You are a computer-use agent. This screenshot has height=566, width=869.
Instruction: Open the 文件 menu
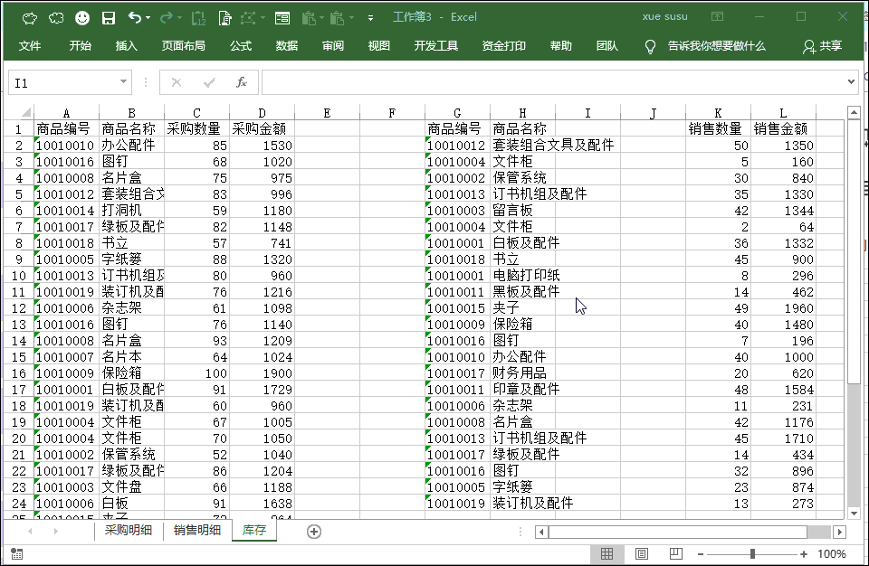click(30, 46)
